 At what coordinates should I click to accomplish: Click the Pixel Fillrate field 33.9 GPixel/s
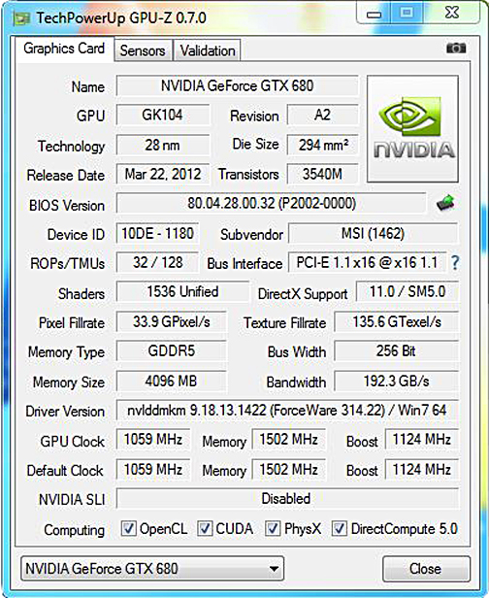point(171,321)
